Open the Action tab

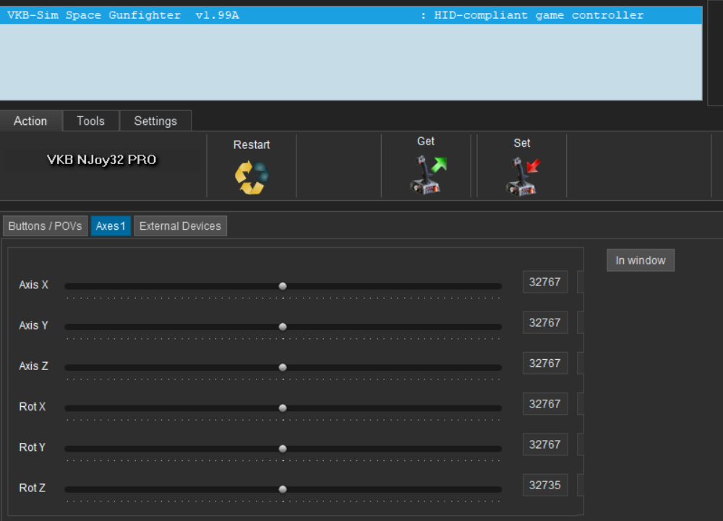coord(30,121)
